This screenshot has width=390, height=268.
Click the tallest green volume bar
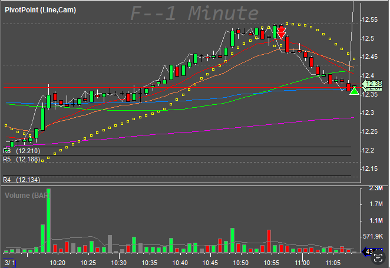click(x=48, y=221)
